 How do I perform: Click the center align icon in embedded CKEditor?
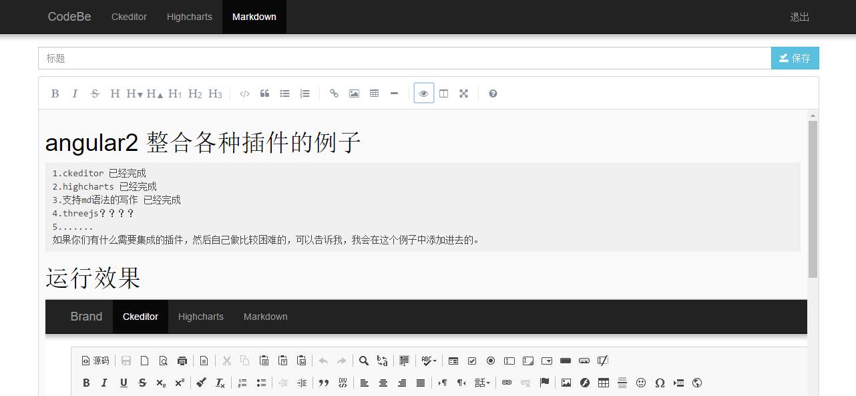[x=383, y=383]
